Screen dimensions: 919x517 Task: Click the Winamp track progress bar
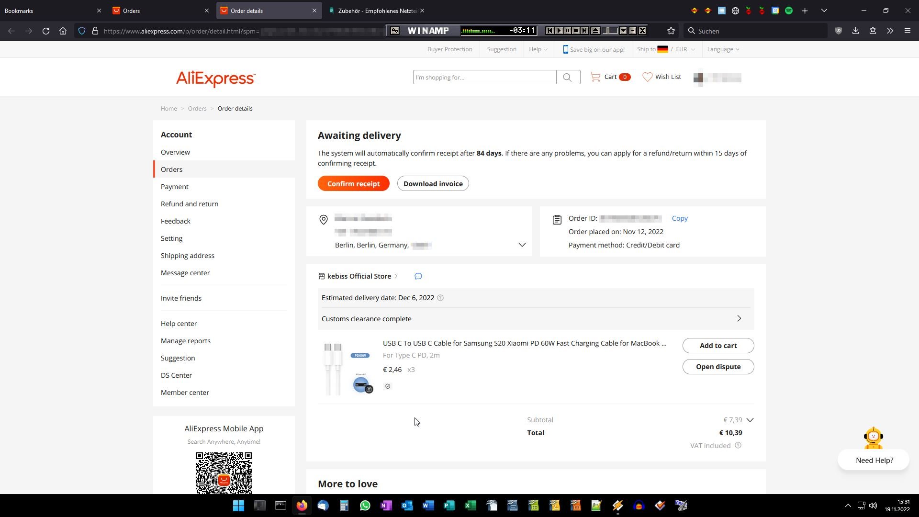click(x=610, y=31)
